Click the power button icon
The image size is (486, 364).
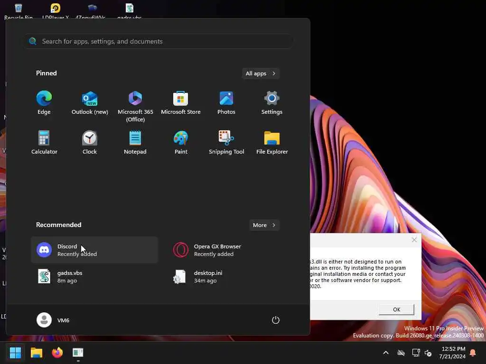pos(276,320)
